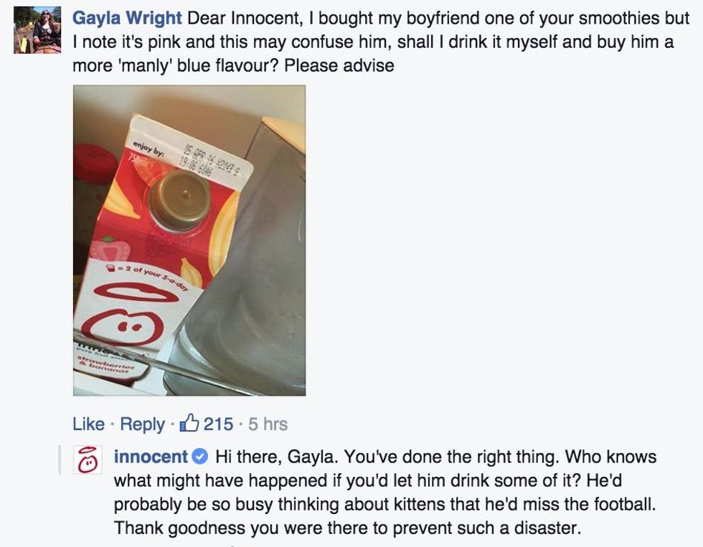Click the enjoy by date label
Image resolution: width=703 pixels, height=547 pixels.
click(148, 148)
